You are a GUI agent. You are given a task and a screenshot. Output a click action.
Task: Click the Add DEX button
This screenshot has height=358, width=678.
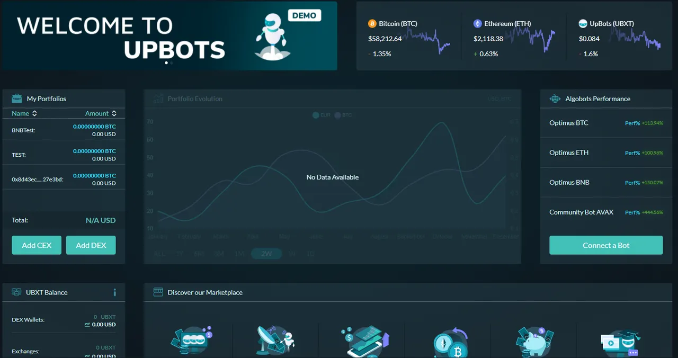[x=91, y=245]
